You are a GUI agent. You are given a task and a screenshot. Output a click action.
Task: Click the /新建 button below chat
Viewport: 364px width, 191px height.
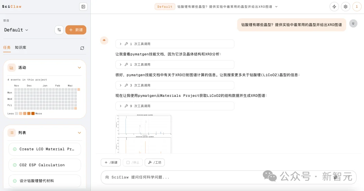tap(111, 162)
